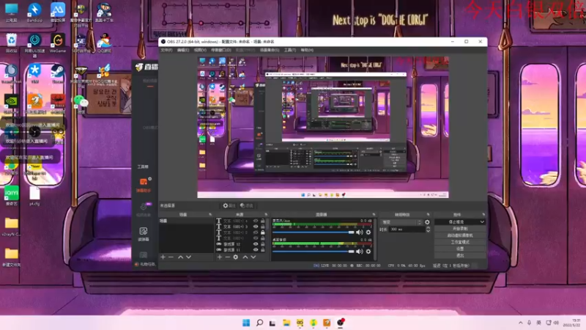The height and width of the screenshot is (330, 586).
Task: Open 弹幕助手 in the live sidebar
Action: [144, 185]
